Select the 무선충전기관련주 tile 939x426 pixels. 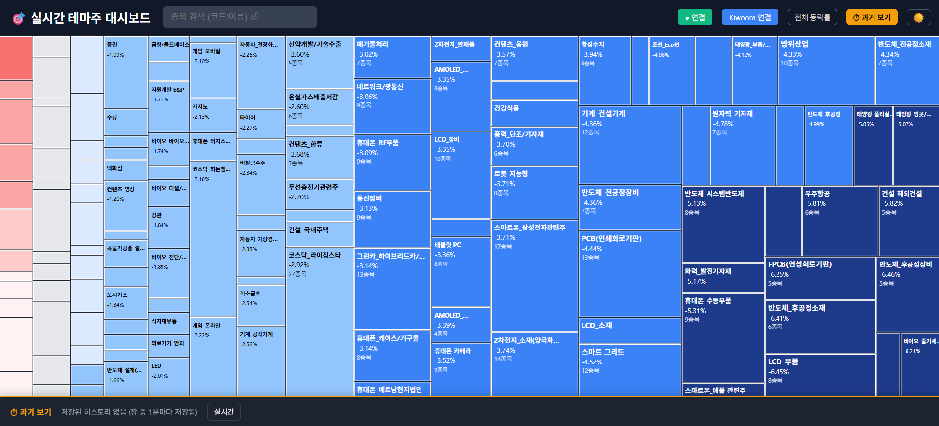tap(320, 194)
